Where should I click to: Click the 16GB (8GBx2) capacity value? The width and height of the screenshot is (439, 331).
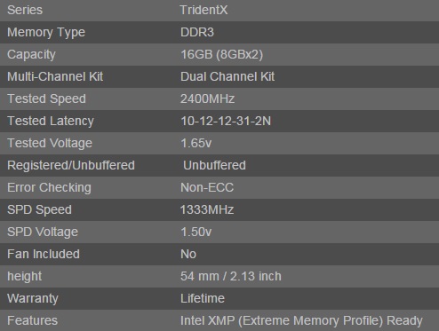[221, 54]
